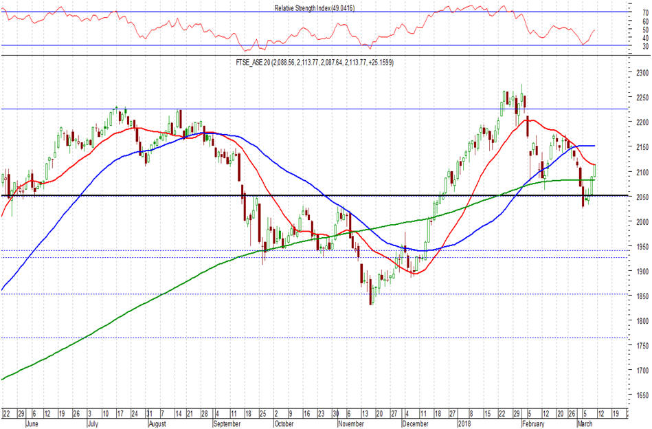The height and width of the screenshot is (429, 652).
Task: Click date label 17 on time axis
Action: click(x=120, y=414)
